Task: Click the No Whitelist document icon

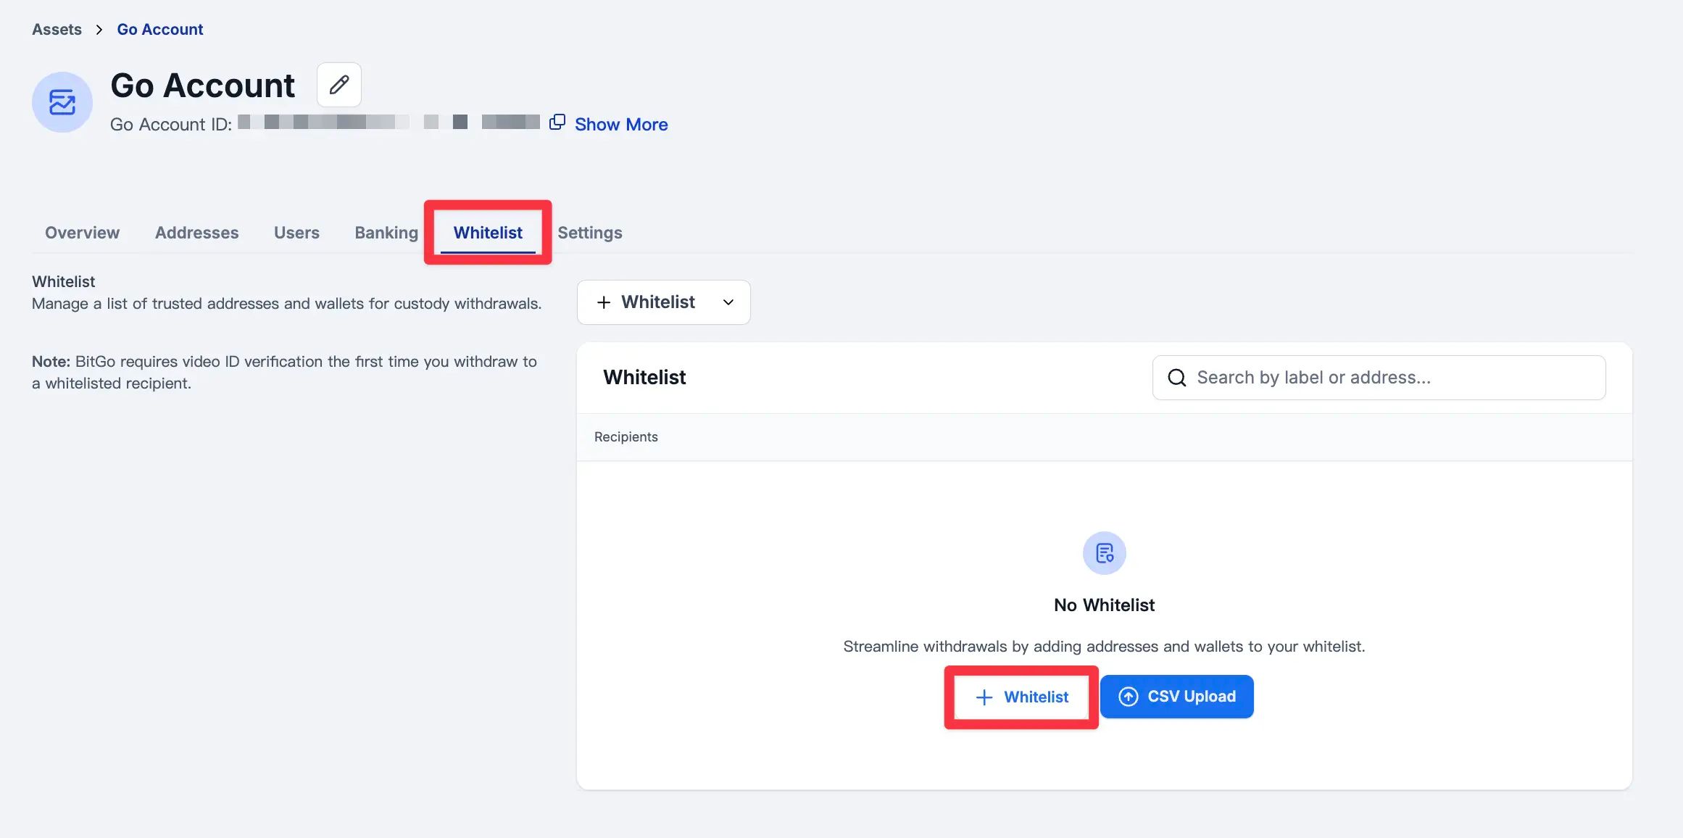Action: pyautogui.click(x=1104, y=553)
